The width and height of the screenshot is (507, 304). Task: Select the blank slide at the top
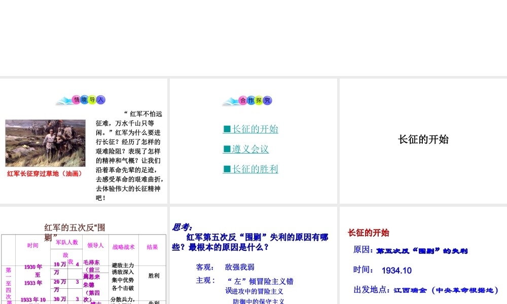[253, 38]
